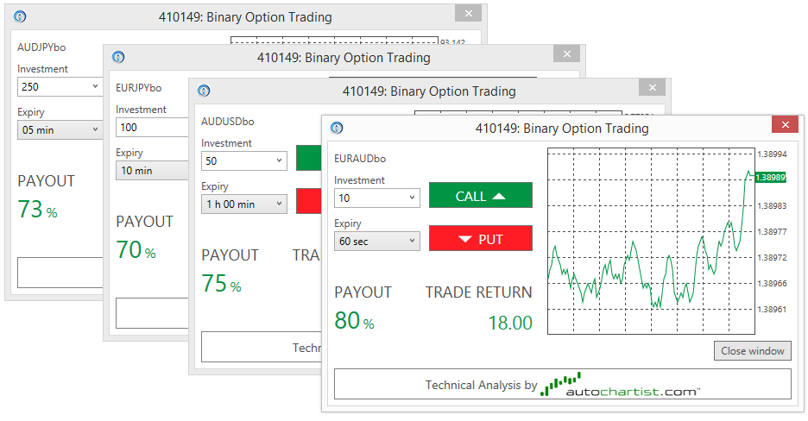Image resolution: width=808 pixels, height=421 pixels.
Task: Click the 75 % payout in AUDUSDbo window
Action: 221,284
